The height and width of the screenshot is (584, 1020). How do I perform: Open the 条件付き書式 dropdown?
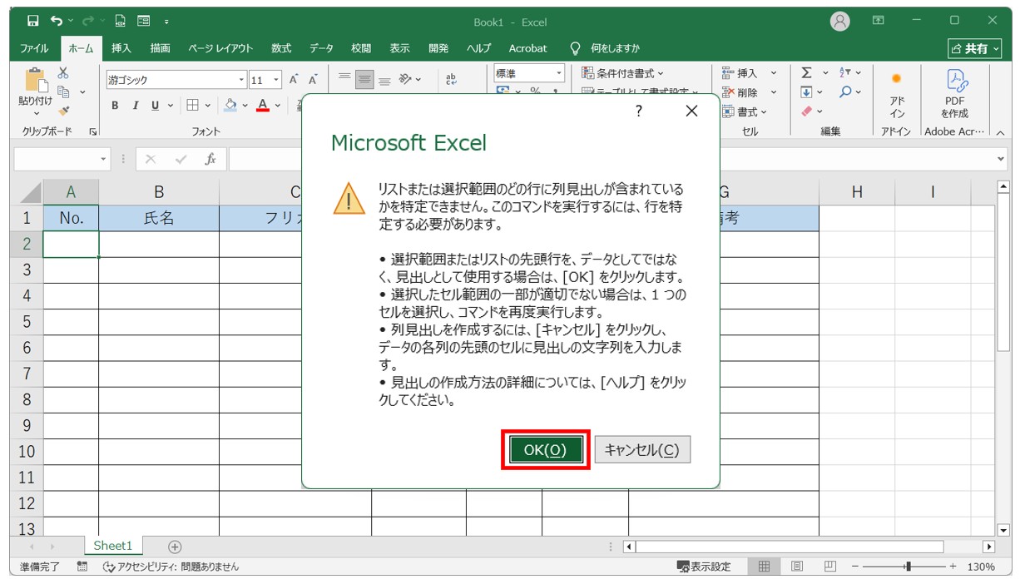(x=622, y=73)
